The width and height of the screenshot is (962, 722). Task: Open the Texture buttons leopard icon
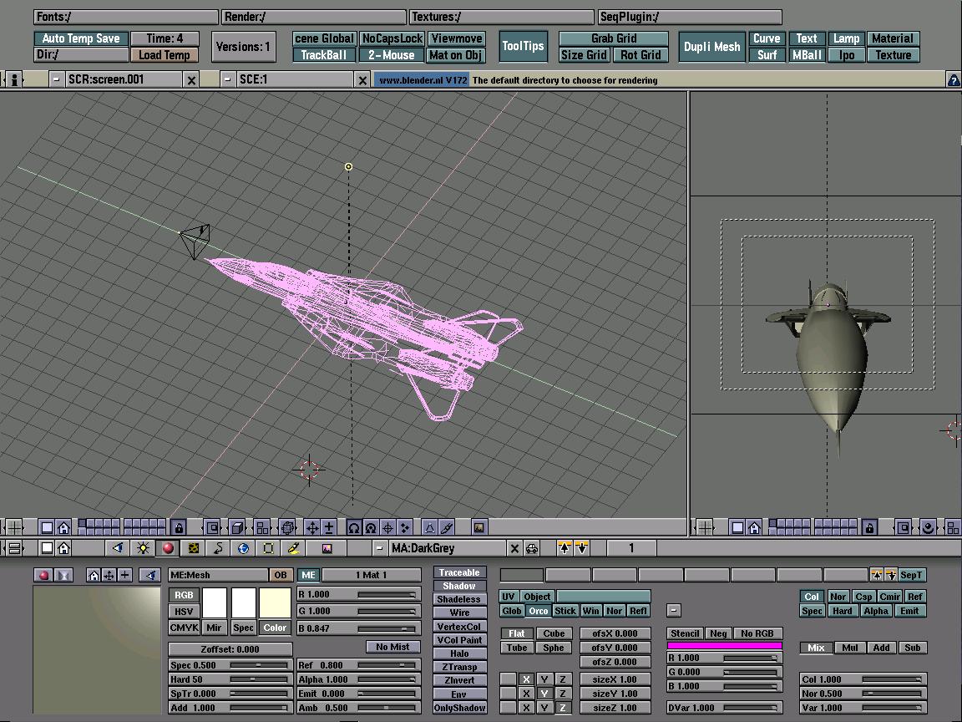(193, 547)
